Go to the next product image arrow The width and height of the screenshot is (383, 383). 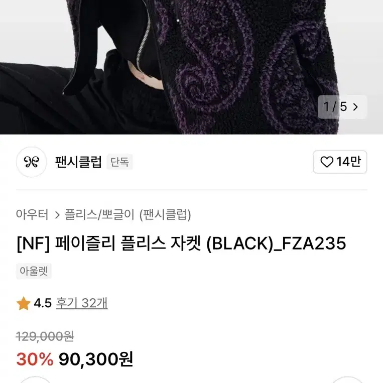tap(355, 107)
